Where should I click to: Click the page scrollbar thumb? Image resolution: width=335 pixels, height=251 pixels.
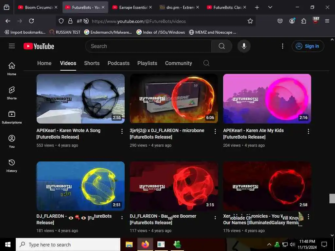332,198
